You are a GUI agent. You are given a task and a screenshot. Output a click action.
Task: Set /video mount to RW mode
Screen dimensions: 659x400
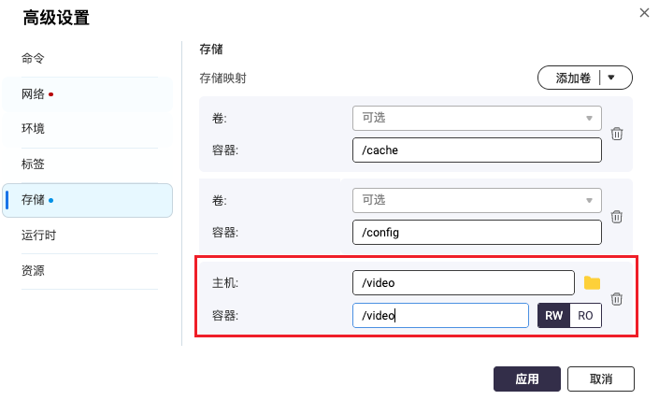coord(553,316)
